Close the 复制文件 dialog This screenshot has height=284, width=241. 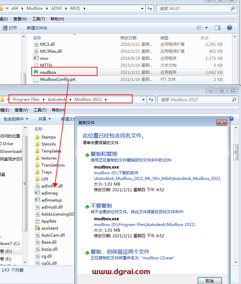coord(222,122)
